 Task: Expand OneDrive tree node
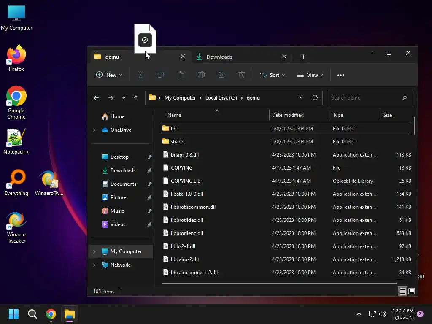tap(94, 130)
